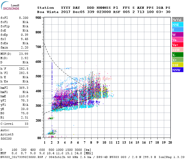The image size is (185, 159).
Task: Select the Vo- pink legend swatch
Action: click(x=178, y=40)
